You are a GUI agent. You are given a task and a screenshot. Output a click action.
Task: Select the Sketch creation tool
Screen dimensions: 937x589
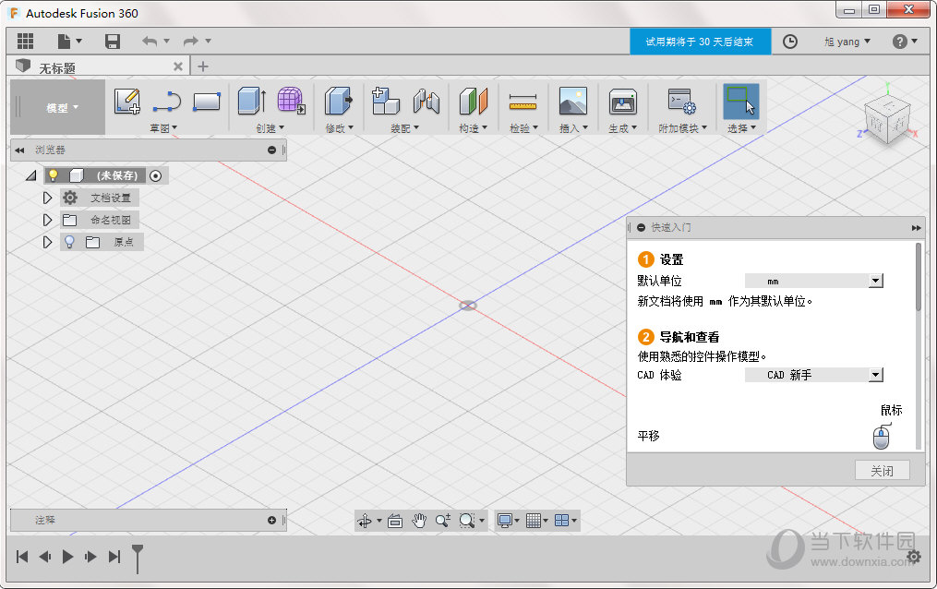pos(126,102)
